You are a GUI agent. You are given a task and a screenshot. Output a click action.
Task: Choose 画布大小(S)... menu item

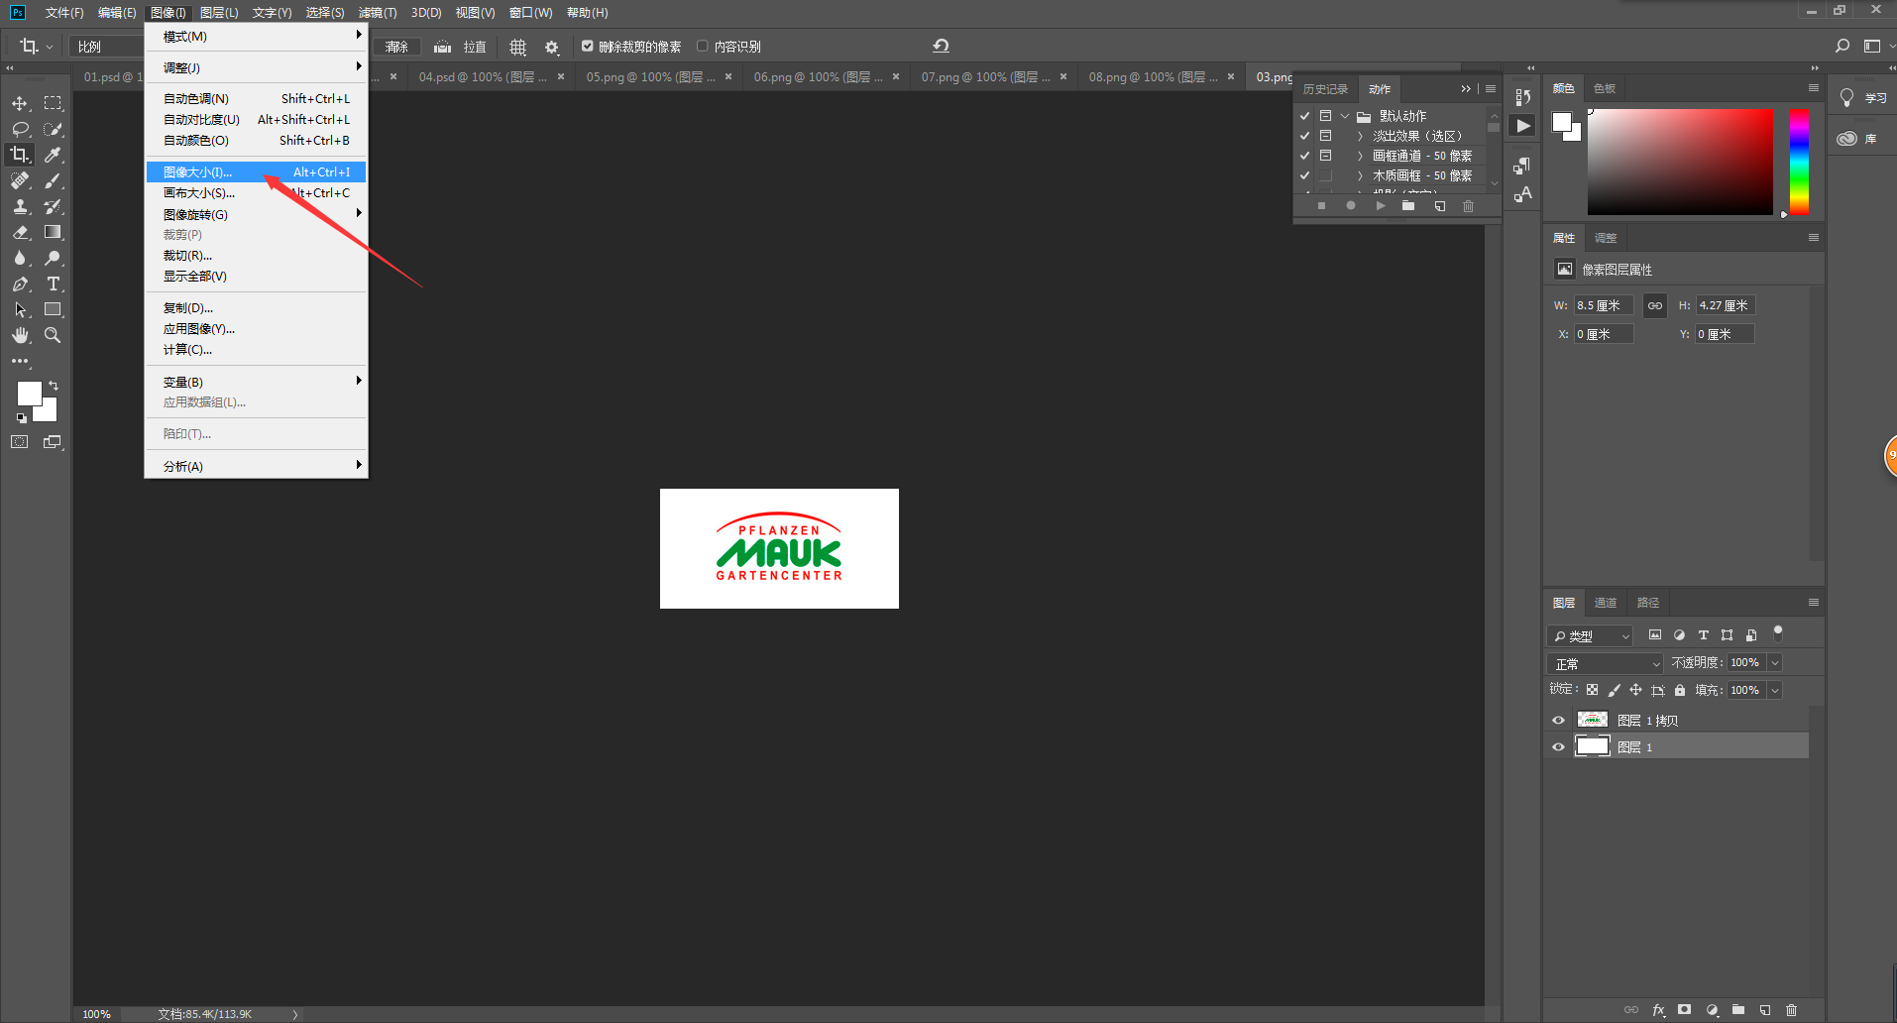(257, 192)
